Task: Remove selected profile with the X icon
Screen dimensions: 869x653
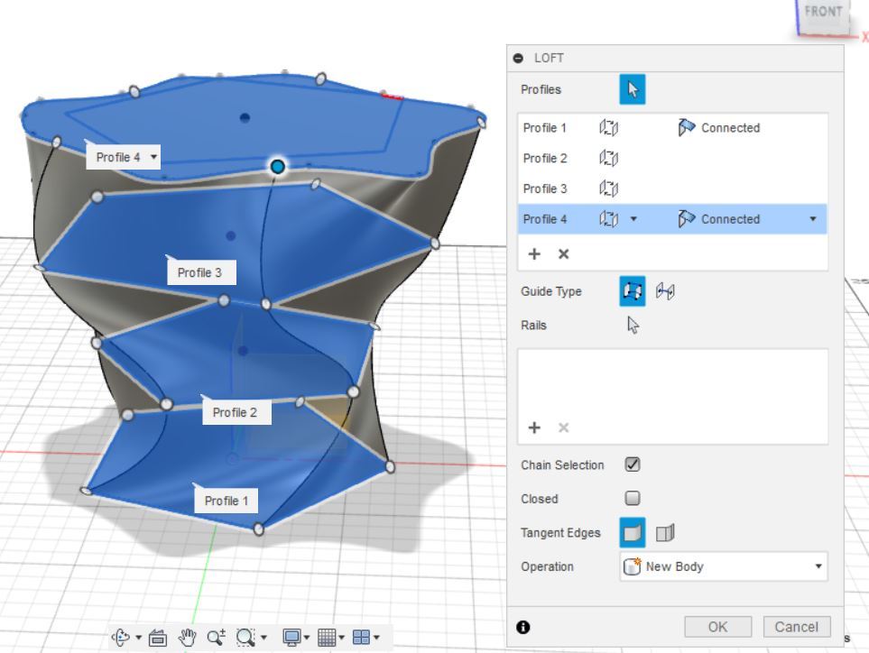Action: 564,253
